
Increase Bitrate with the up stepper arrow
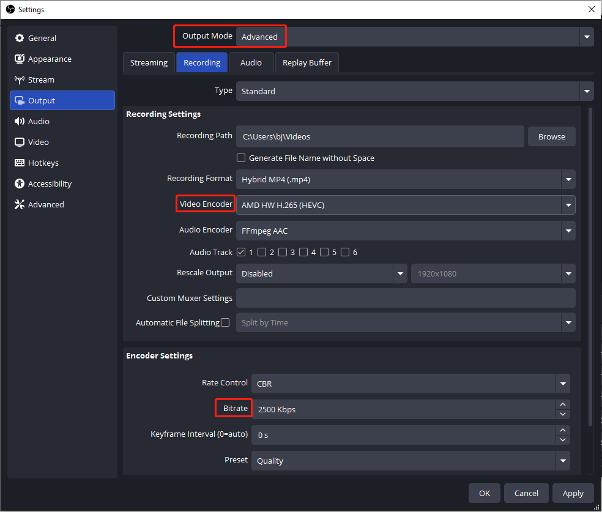click(x=563, y=404)
